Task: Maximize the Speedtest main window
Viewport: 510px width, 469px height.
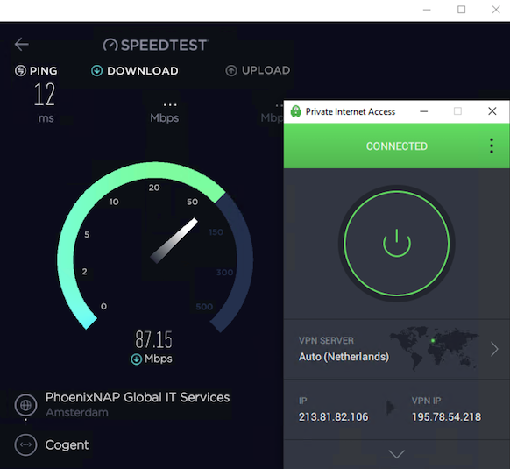Action: coord(461,10)
